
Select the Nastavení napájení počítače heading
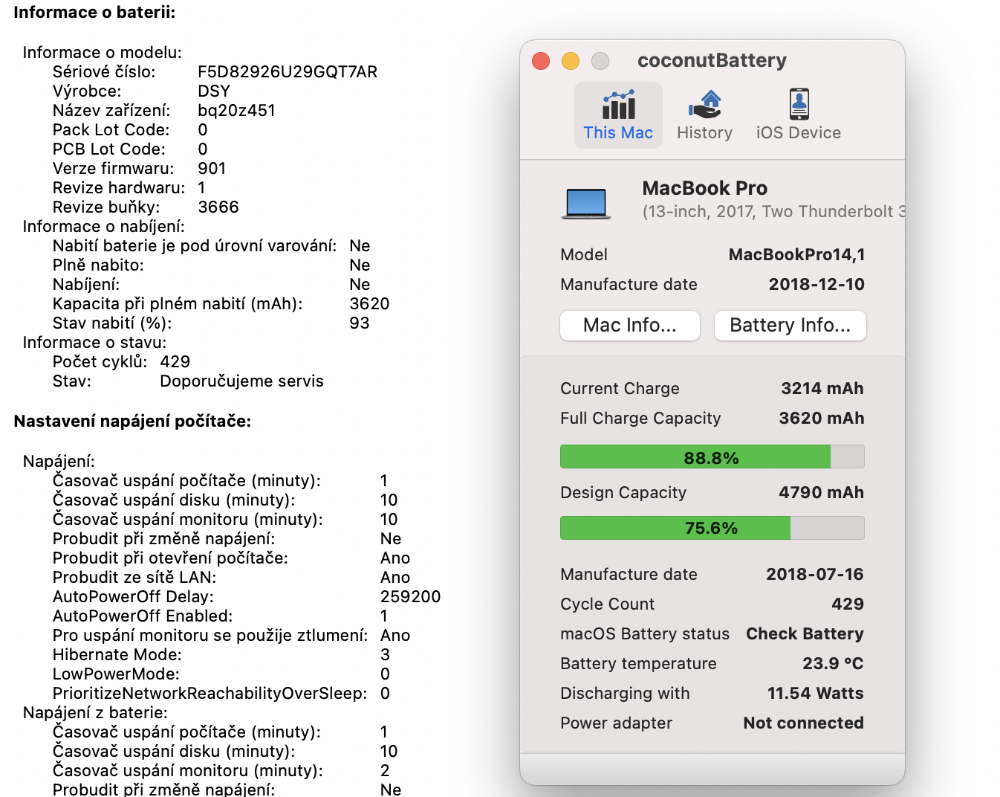(133, 421)
